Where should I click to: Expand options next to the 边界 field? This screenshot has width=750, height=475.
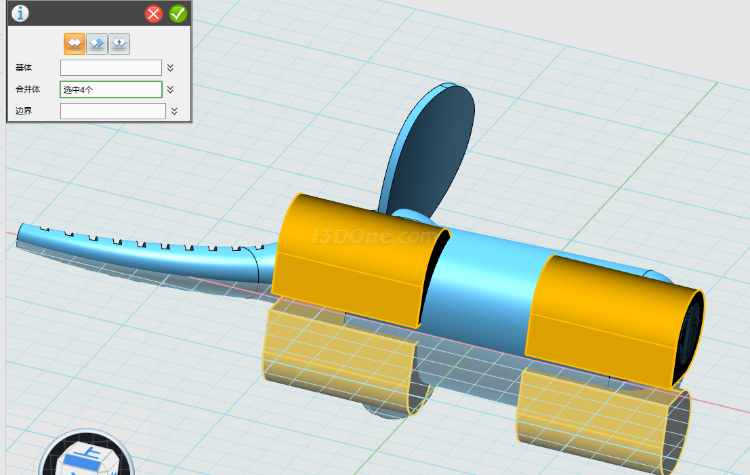point(174,111)
